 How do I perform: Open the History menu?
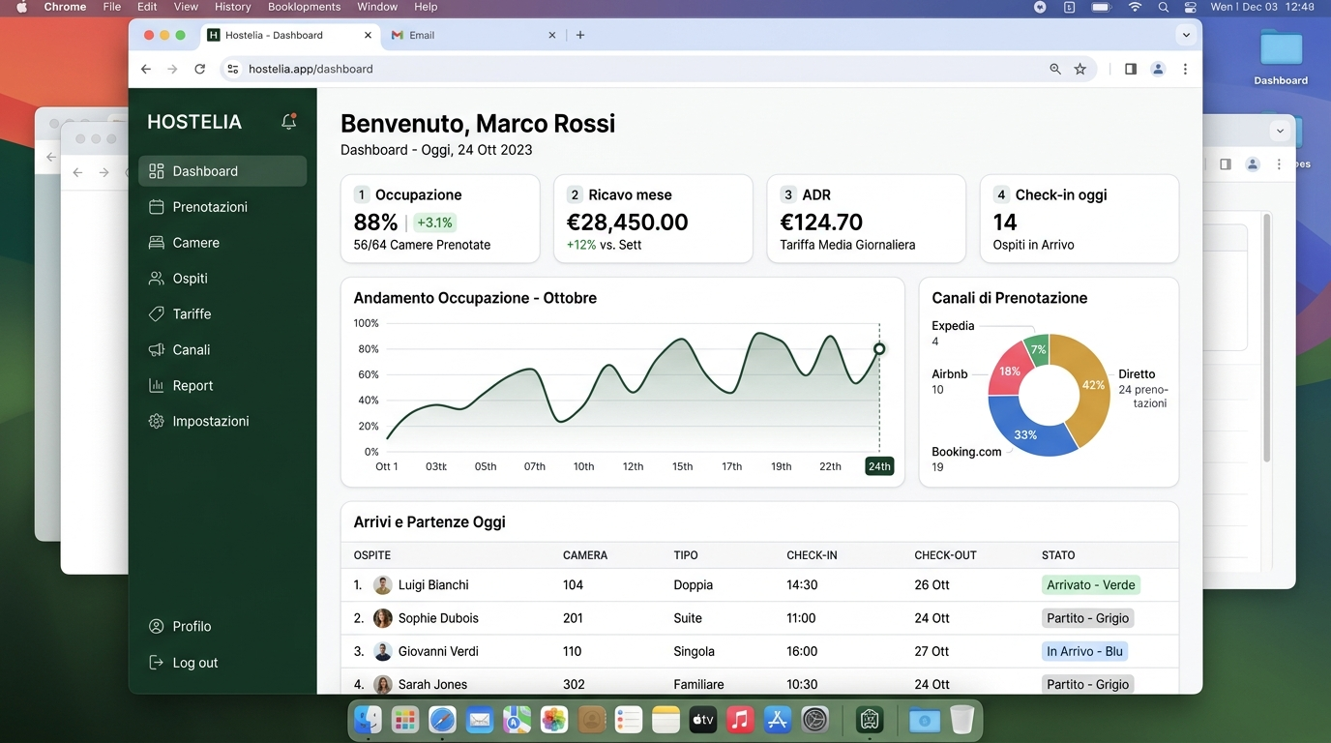232,7
